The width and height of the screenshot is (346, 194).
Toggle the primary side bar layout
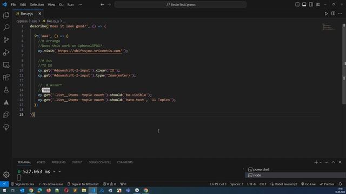click(297, 4)
